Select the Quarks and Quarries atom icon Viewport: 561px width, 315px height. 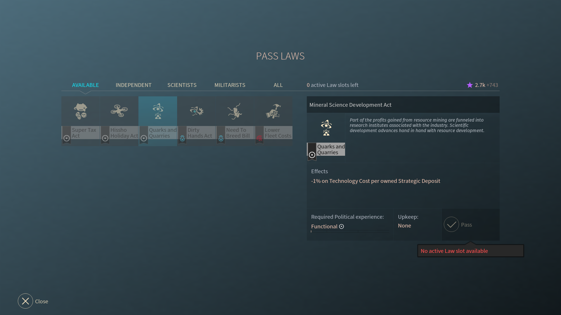(x=158, y=111)
